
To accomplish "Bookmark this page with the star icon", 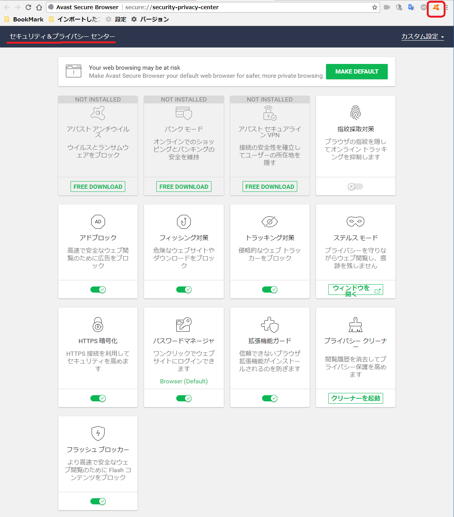I will [375, 7].
